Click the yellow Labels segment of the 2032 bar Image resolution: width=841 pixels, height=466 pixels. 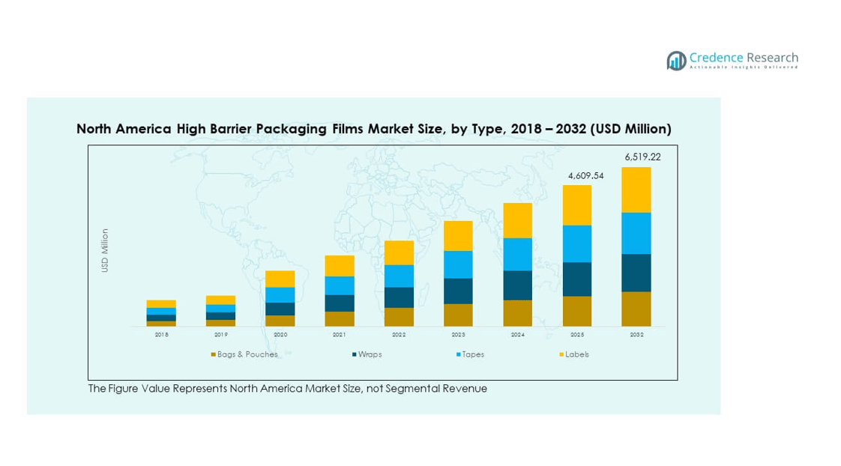click(636, 190)
